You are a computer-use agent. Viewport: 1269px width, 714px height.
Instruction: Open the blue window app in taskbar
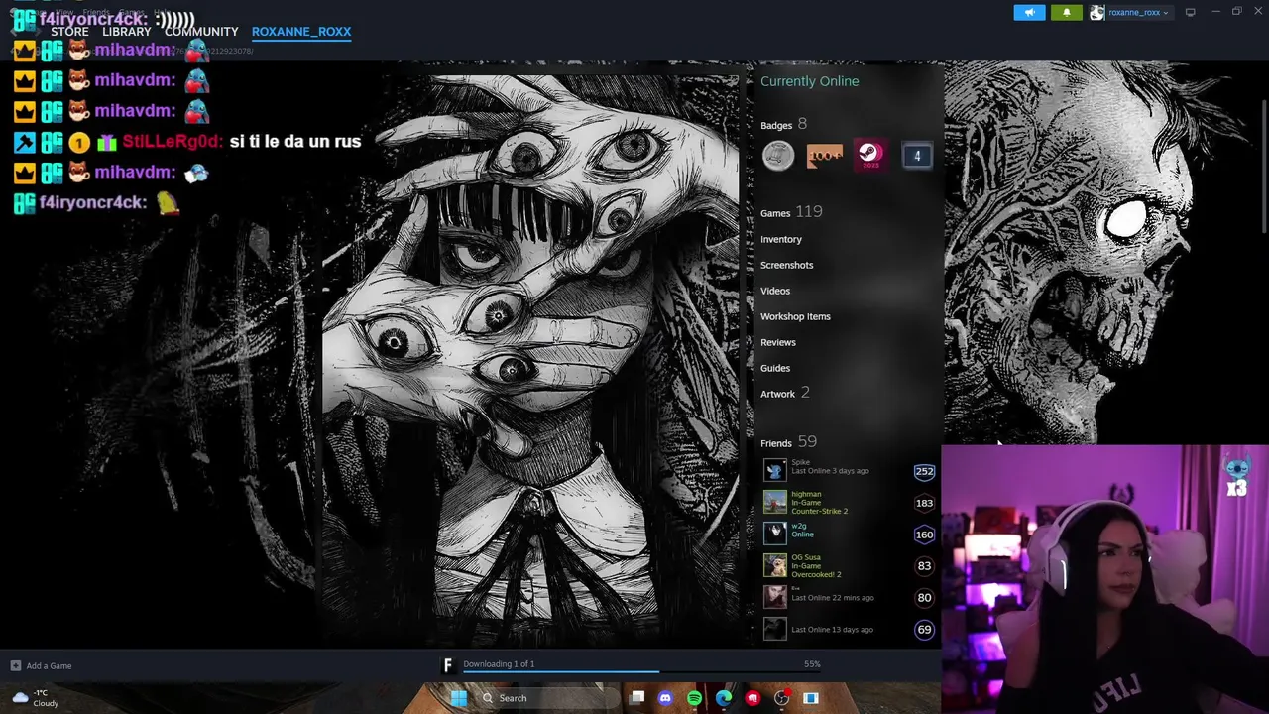coord(811,698)
